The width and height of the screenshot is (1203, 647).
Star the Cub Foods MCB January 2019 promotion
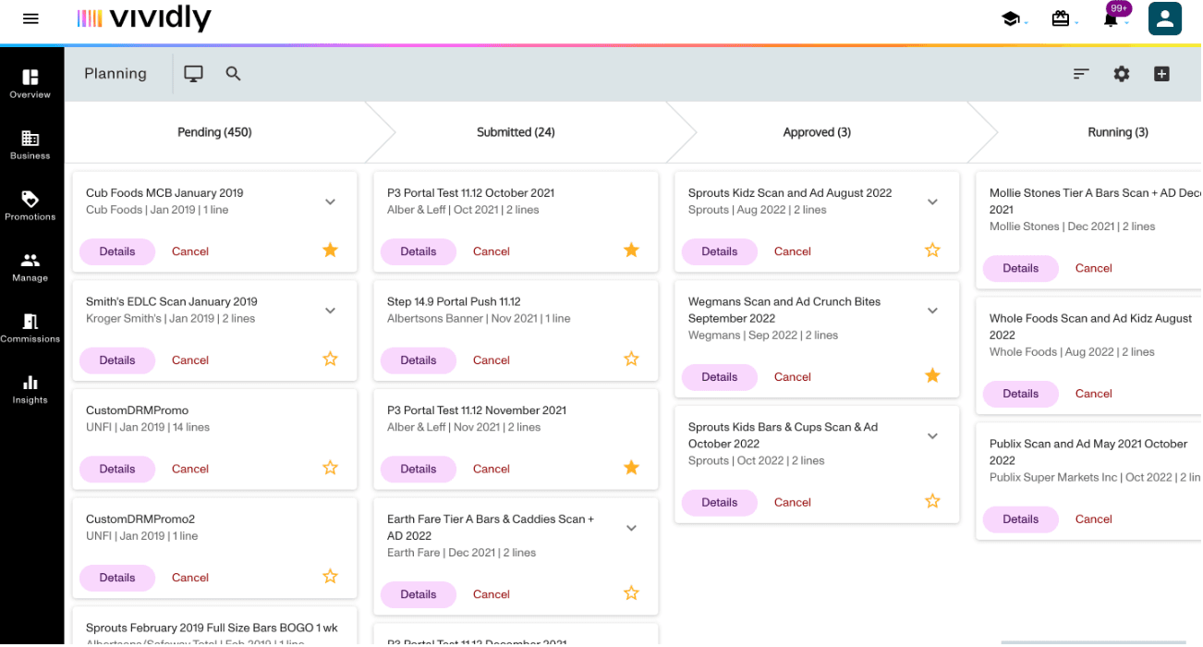point(330,250)
